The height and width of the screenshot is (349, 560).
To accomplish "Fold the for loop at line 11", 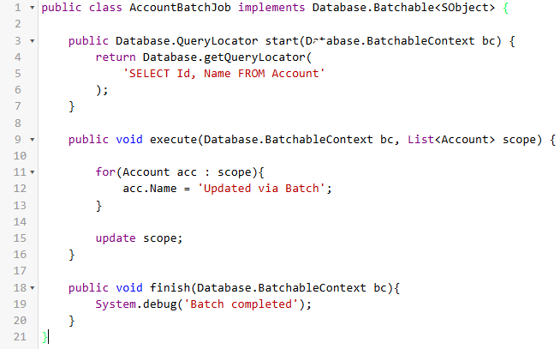I will pos(32,171).
